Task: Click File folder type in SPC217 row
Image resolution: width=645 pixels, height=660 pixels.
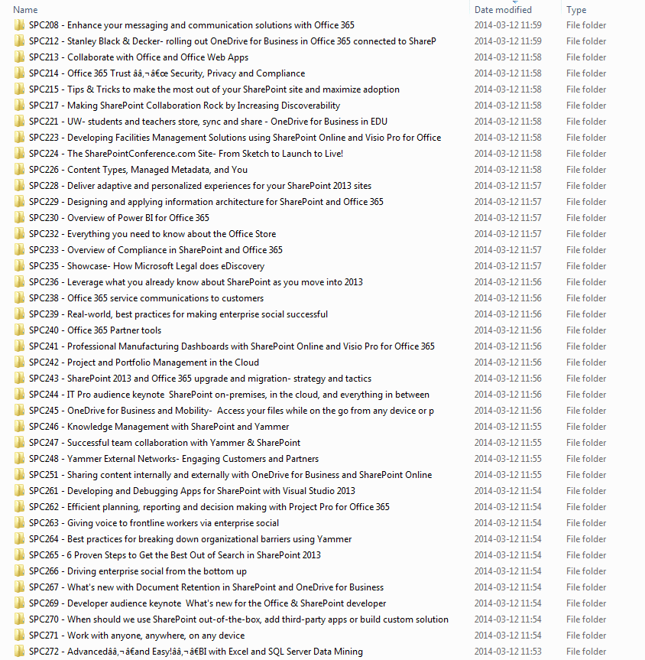Action: point(586,106)
